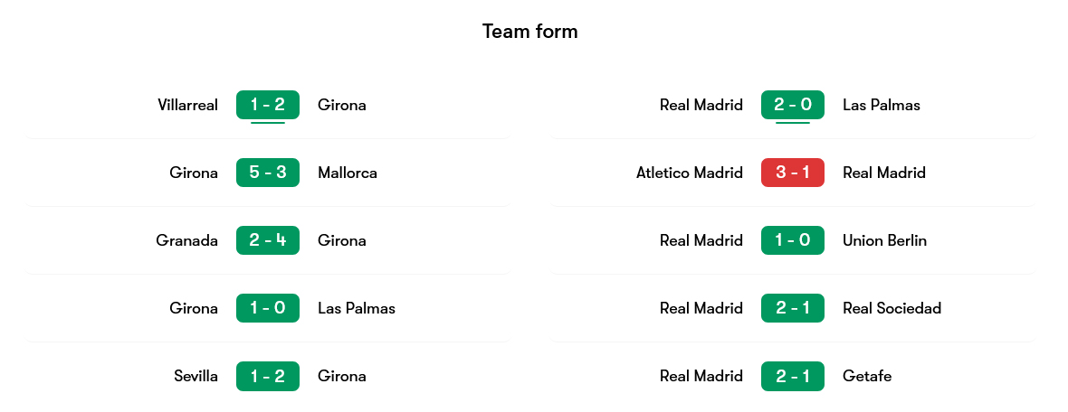
Task: Click the Real Madrid 2-0 Las Palmas score
Action: coord(793,105)
